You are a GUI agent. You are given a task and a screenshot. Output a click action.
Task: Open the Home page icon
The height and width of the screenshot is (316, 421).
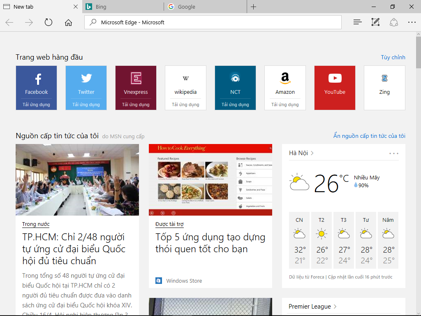pos(69,22)
